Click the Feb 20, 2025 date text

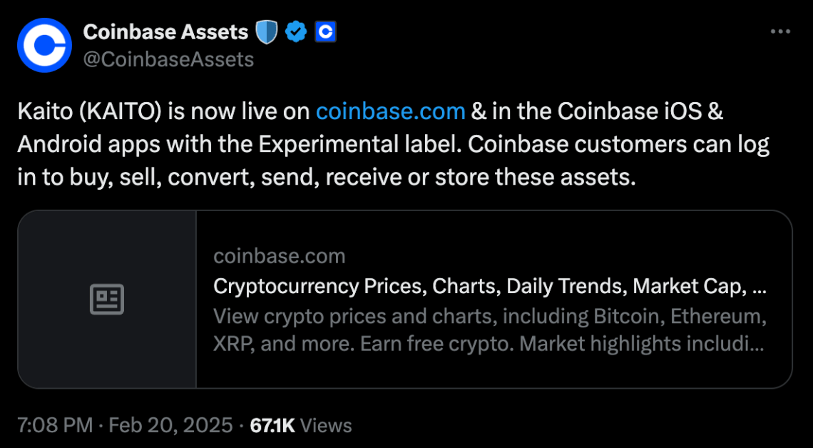[x=171, y=424]
